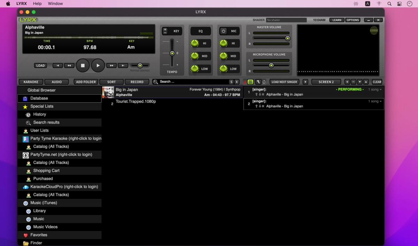
Task: Toggle the green list view icon
Action: [250, 82]
